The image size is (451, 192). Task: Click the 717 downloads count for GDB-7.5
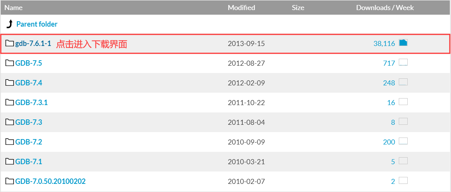point(389,63)
